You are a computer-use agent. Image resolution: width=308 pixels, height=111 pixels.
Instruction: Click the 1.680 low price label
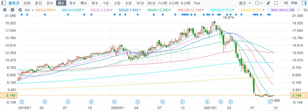[x=275, y=100]
